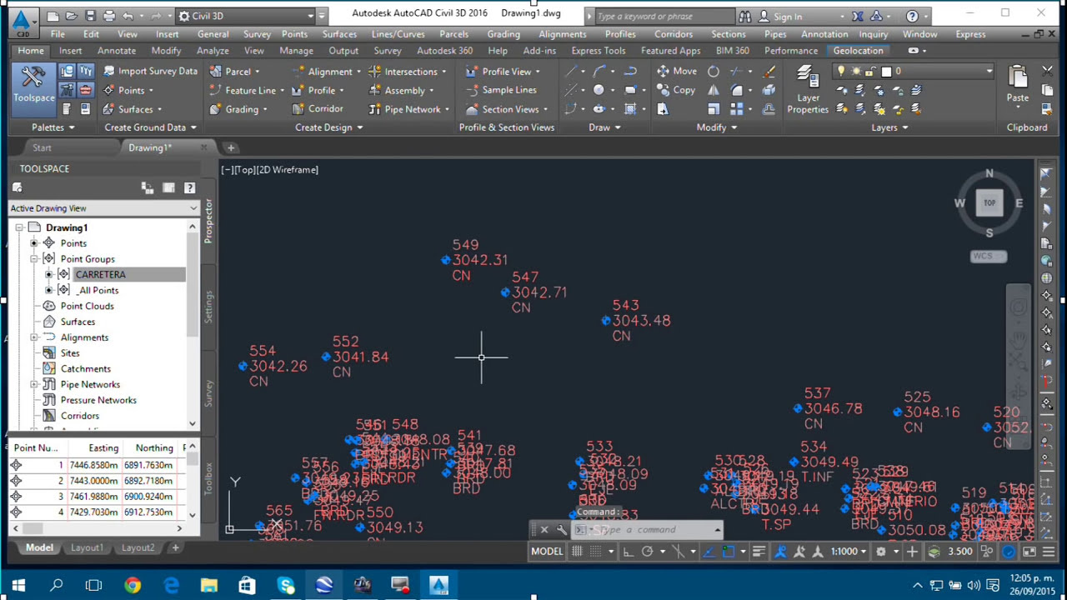Expand the Pipe Networks tree node
Image resolution: width=1067 pixels, height=600 pixels.
pyautogui.click(x=34, y=384)
